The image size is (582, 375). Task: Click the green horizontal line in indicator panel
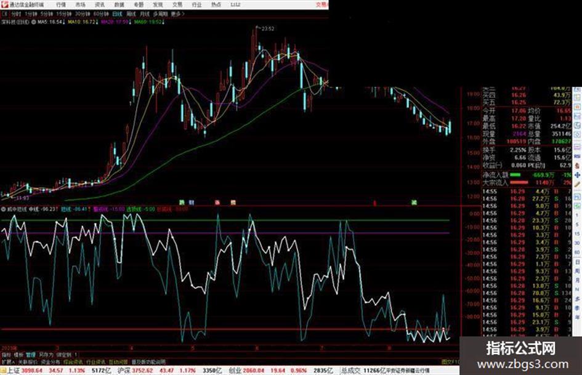pos(225,220)
